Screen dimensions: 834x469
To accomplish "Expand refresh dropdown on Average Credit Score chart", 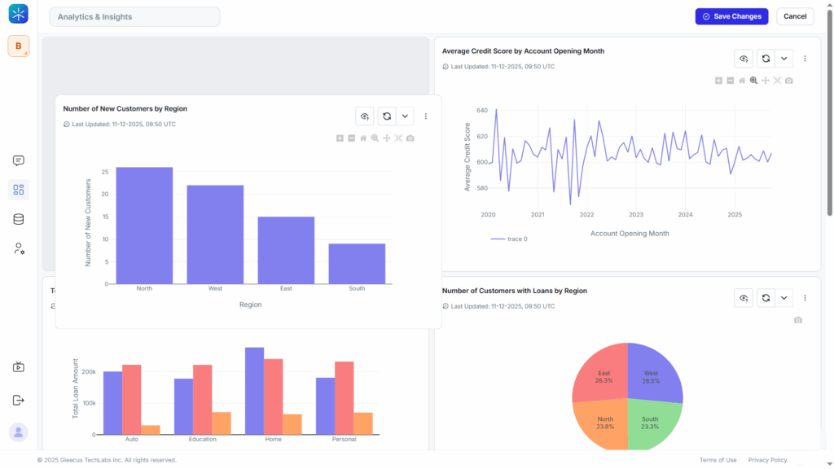I will tap(784, 59).
